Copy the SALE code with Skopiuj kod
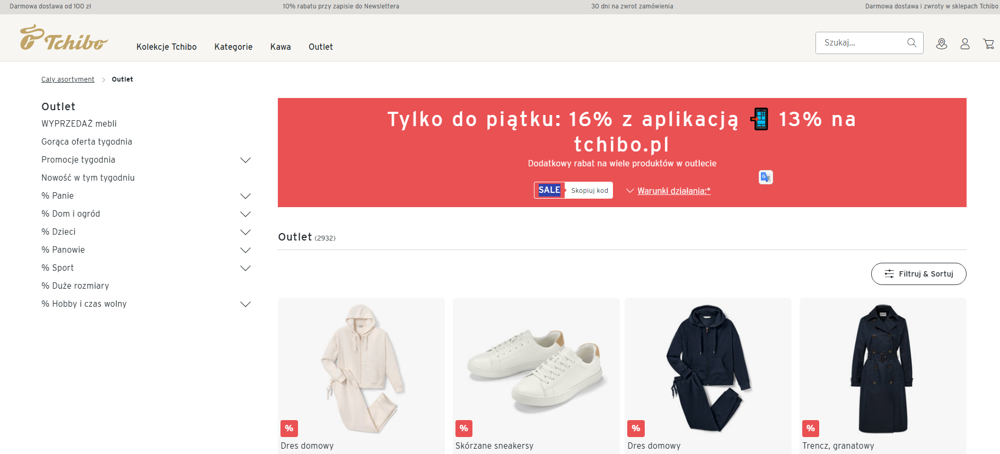 pos(589,190)
